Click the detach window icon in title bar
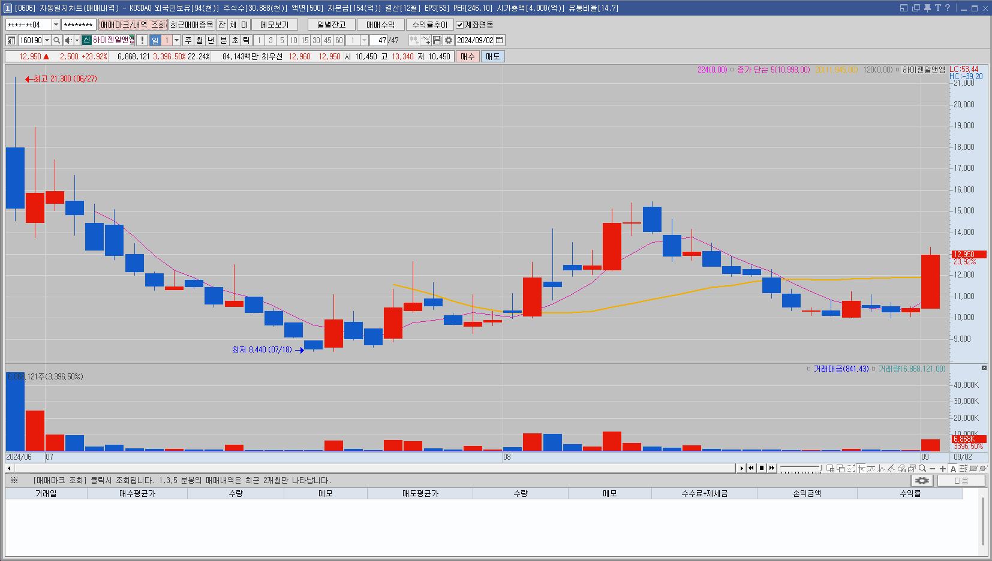Viewport: 992px width, 561px height. point(904,8)
